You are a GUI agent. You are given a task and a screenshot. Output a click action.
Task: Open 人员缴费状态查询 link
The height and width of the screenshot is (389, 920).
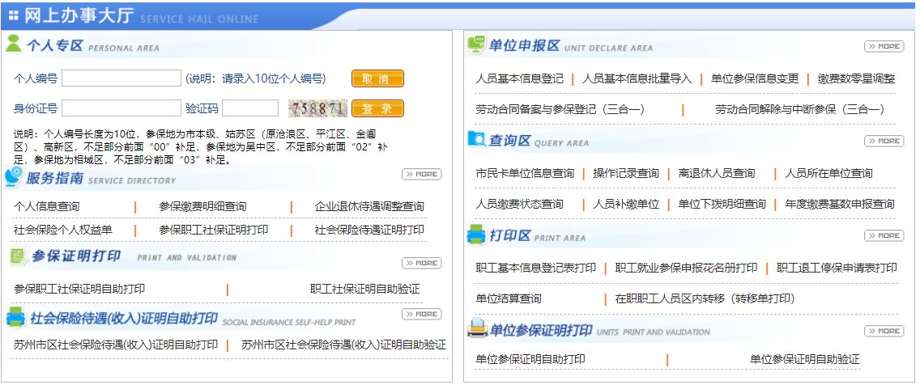519,204
